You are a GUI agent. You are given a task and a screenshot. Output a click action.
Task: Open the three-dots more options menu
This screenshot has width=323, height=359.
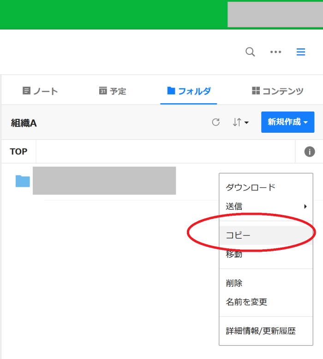point(275,52)
